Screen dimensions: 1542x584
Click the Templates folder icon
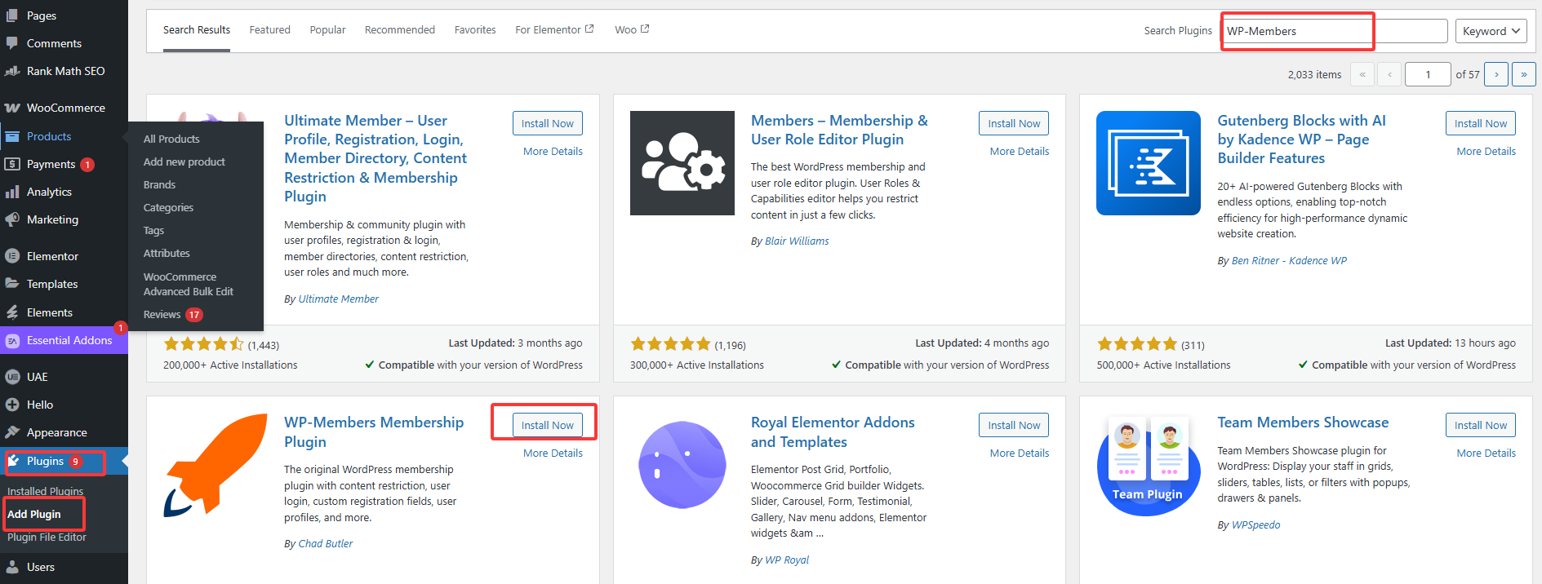12,284
